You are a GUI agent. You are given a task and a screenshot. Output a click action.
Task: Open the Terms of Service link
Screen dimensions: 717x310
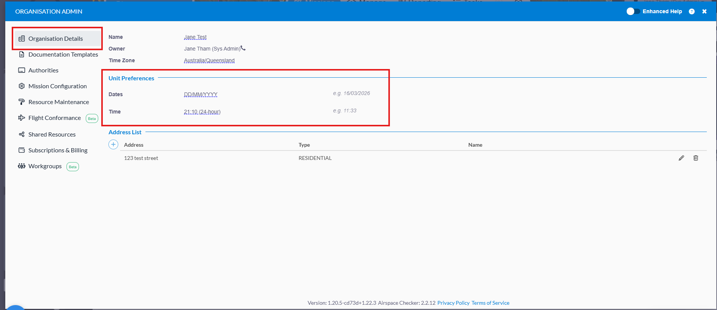coord(490,303)
